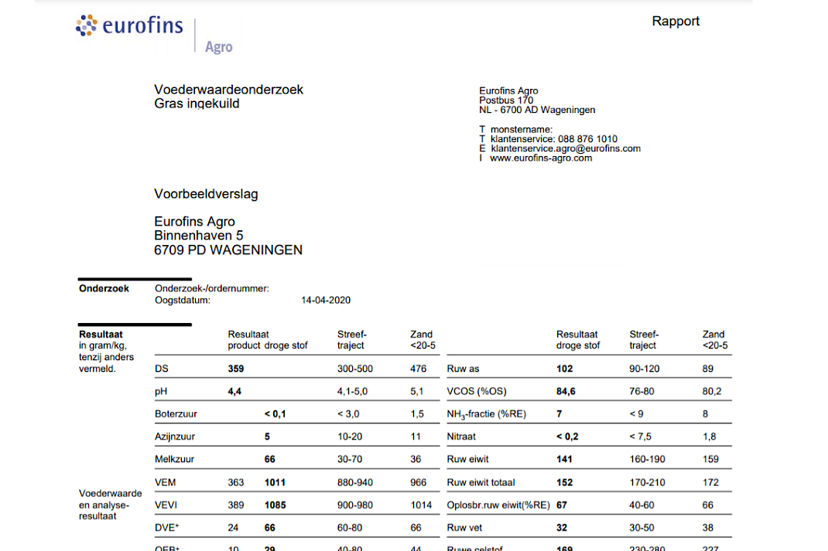This screenshot has height=551, width=828.
Task: Click the Voederwaardeonderzoek title
Action: 228,90
